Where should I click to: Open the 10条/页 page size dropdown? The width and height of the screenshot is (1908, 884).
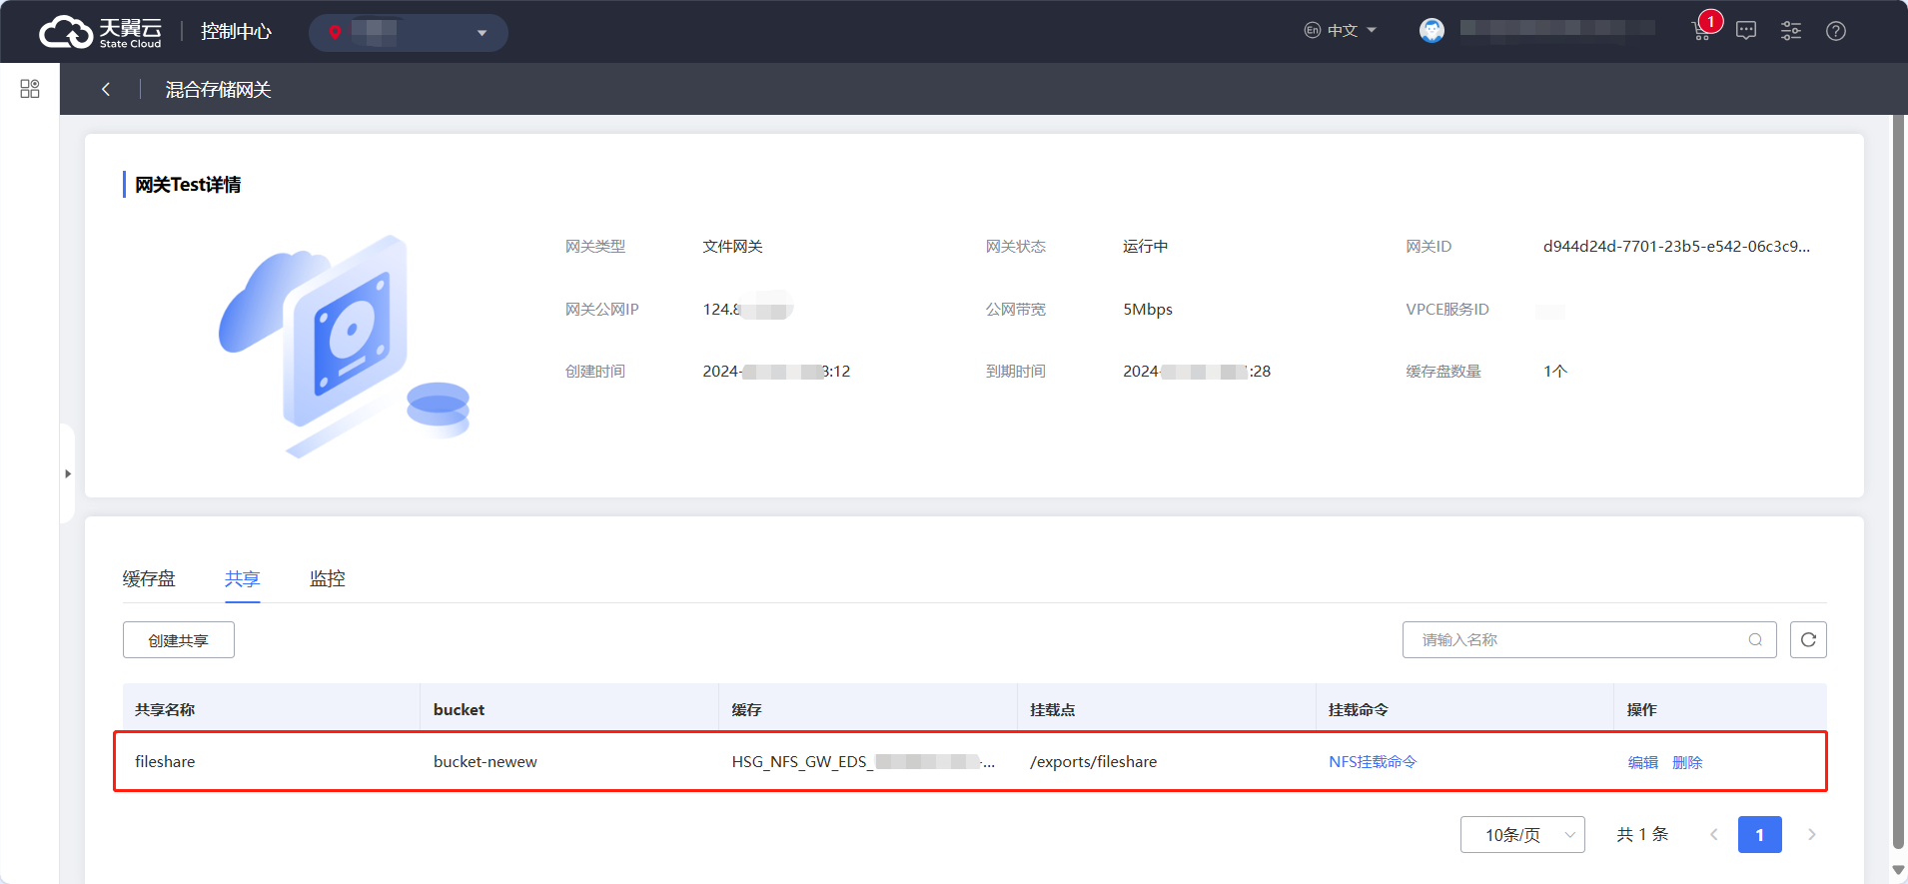coord(1522,835)
